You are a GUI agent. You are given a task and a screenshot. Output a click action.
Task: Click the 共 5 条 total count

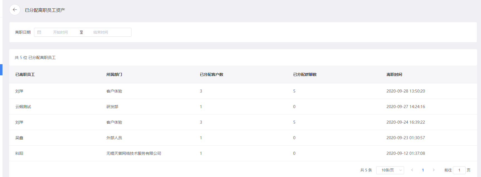click(366, 170)
